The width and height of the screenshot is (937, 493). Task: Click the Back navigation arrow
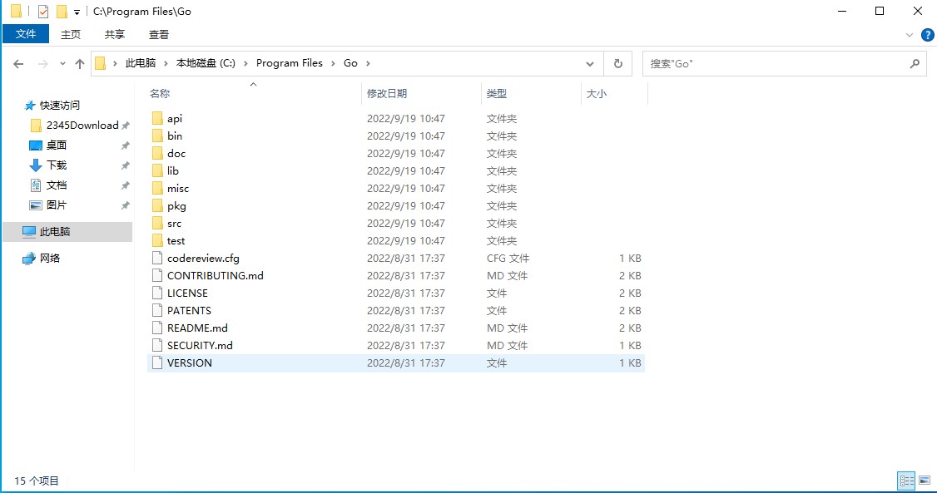18,64
